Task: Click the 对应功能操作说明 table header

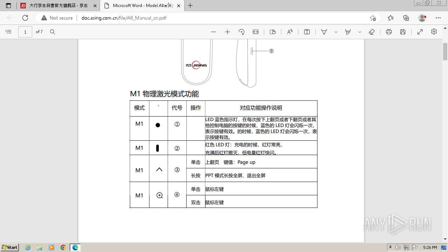Action: (261, 108)
